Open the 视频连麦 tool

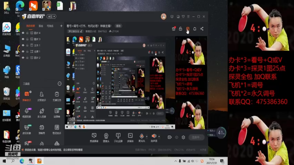[x=27, y=113]
